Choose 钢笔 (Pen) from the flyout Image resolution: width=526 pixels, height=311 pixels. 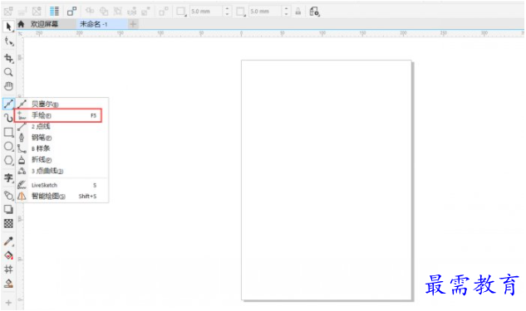(x=61, y=138)
